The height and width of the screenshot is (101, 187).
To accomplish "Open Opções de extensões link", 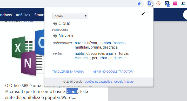I will click(98, 82).
